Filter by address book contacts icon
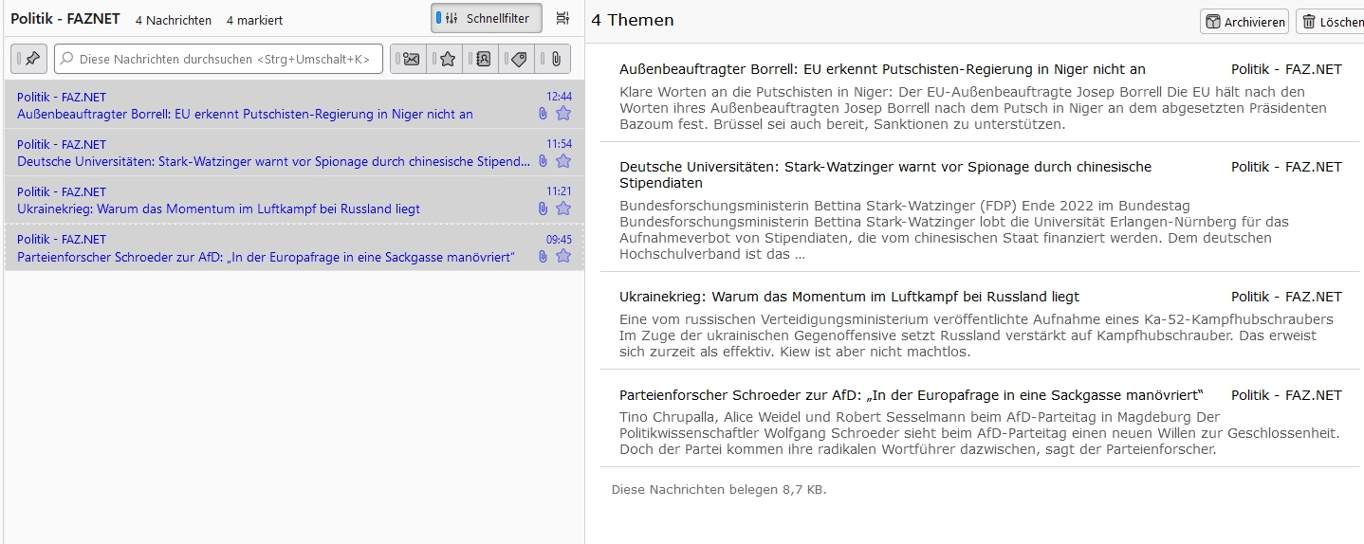This screenshot has height=544, width=1364. [x=481, y=59]
